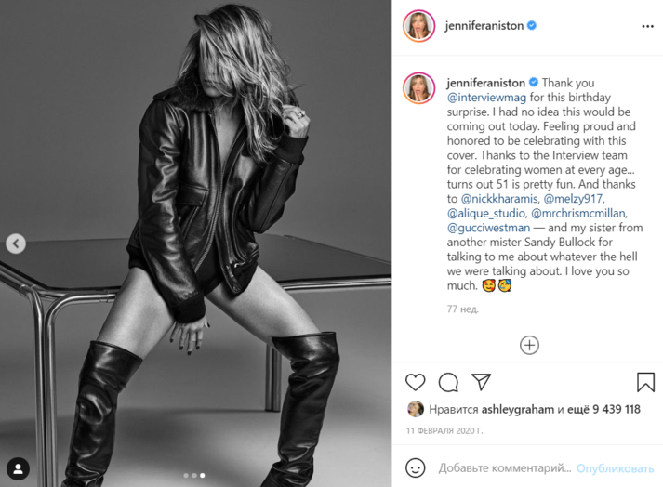Load more comments with plus circle
Viewport: 663px width, 487px height.
[529, 345]
